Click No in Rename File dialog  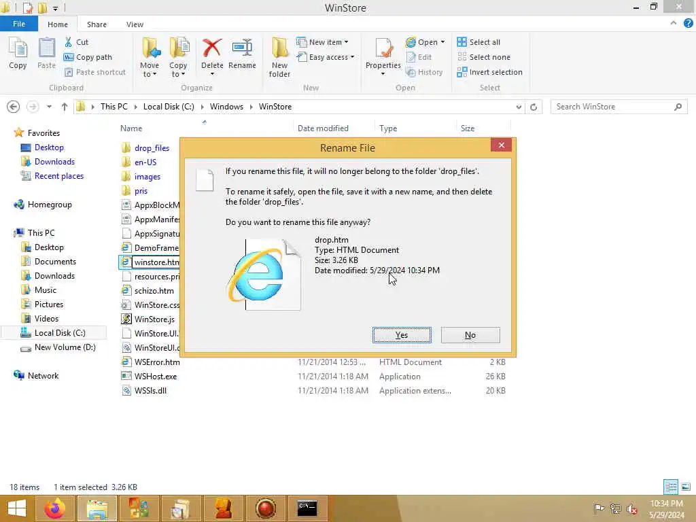tap(470, 335)
